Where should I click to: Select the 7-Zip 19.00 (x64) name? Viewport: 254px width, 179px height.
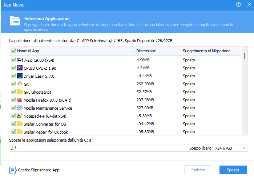tap(39, 60)
